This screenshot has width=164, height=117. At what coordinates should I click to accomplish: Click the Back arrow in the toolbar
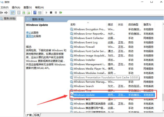(x=2, y=12)
